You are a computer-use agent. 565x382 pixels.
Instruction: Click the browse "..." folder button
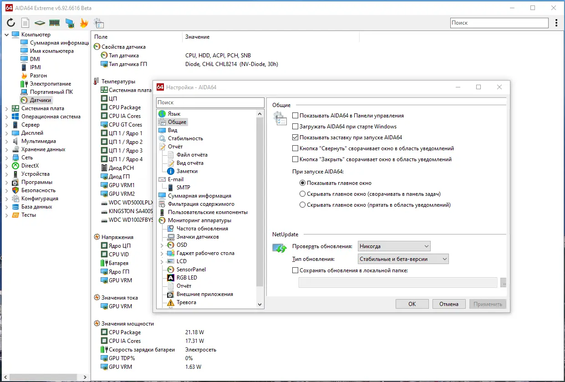(x=503, y=283)
